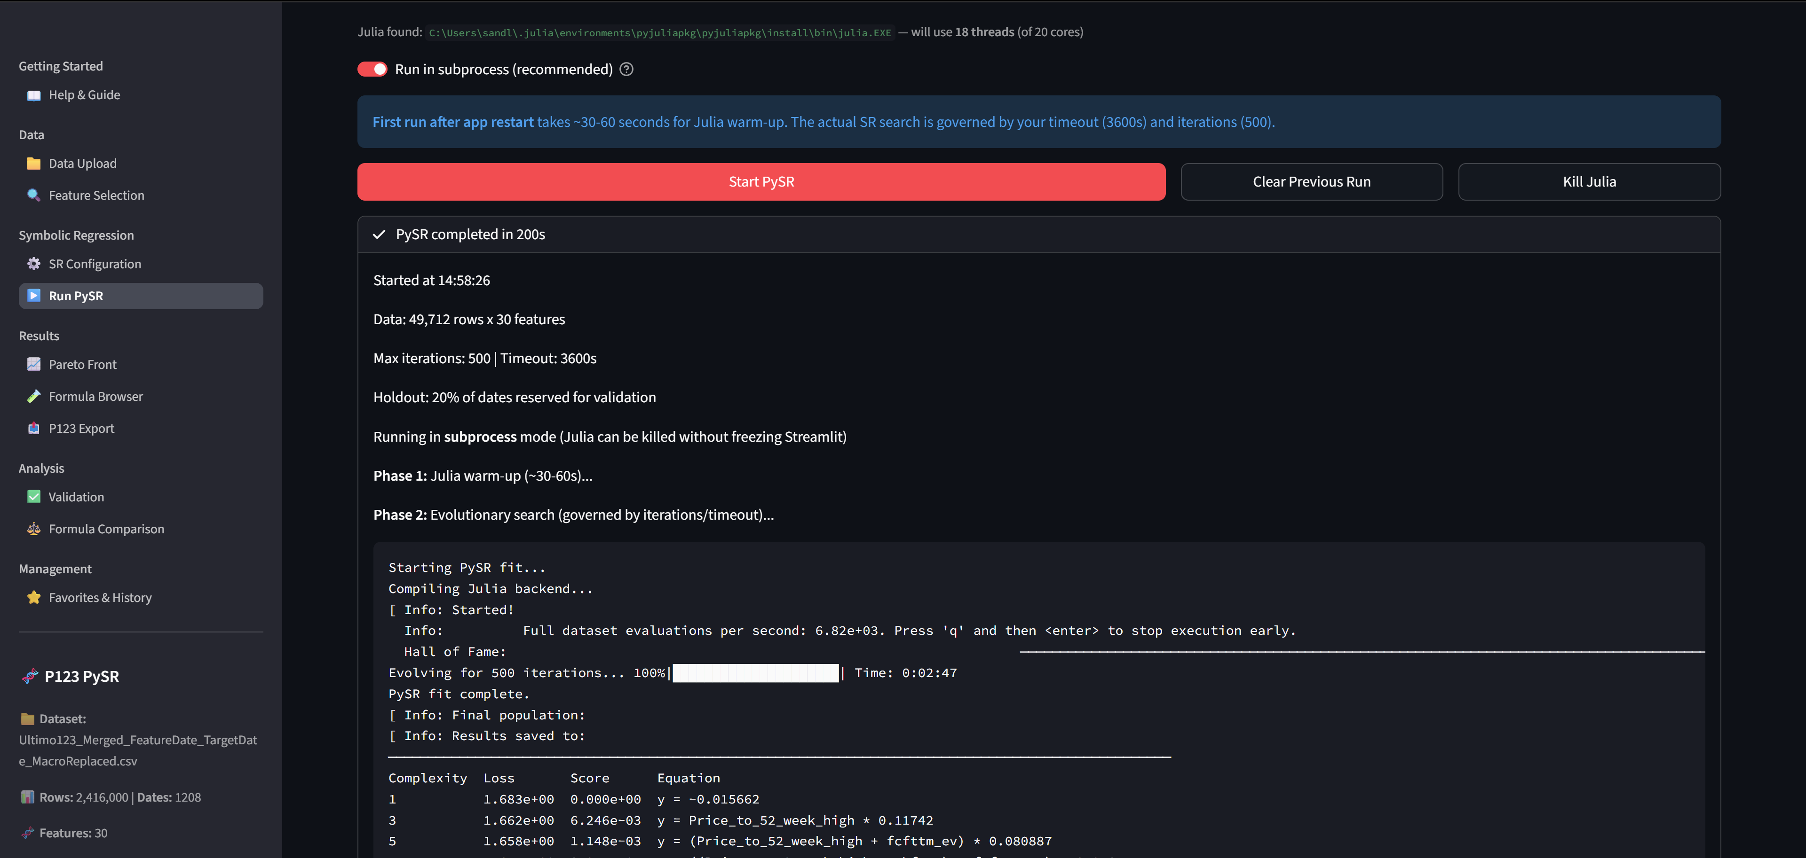The width and height of the screenshot is (1806, 858).
Task: Click the Help & Guide book icon
Action: tap(34, 95)
